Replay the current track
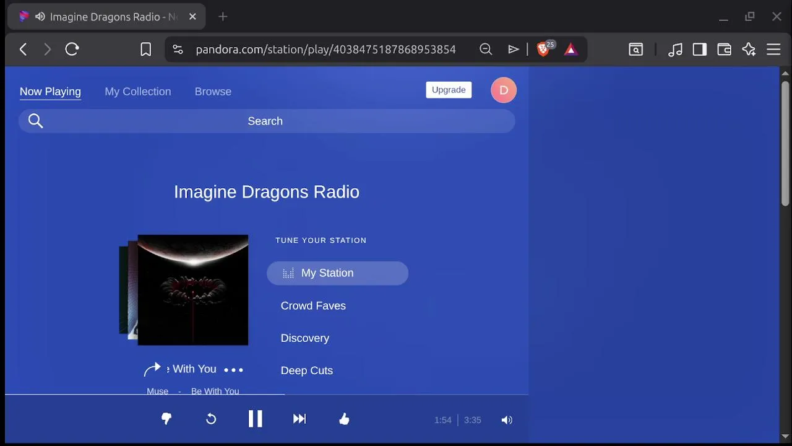This screenshot has height=446, width=792. [211, 419]
